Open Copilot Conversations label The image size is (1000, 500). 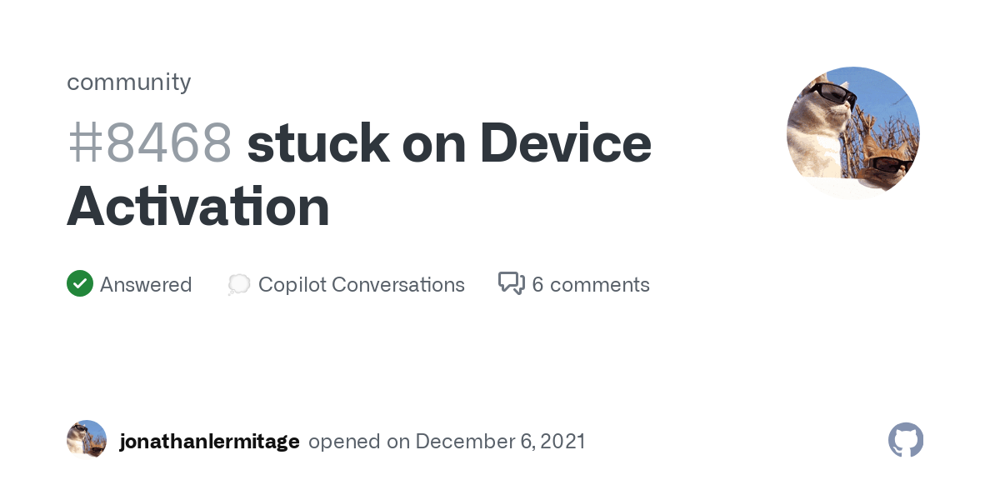tap(362, 285)
